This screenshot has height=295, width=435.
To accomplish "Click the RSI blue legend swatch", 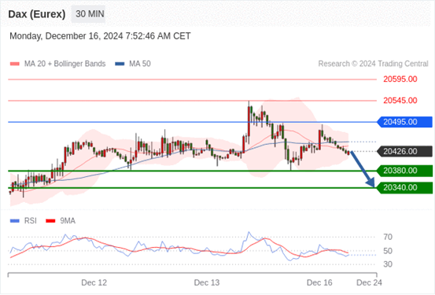I will coord(15,221).
